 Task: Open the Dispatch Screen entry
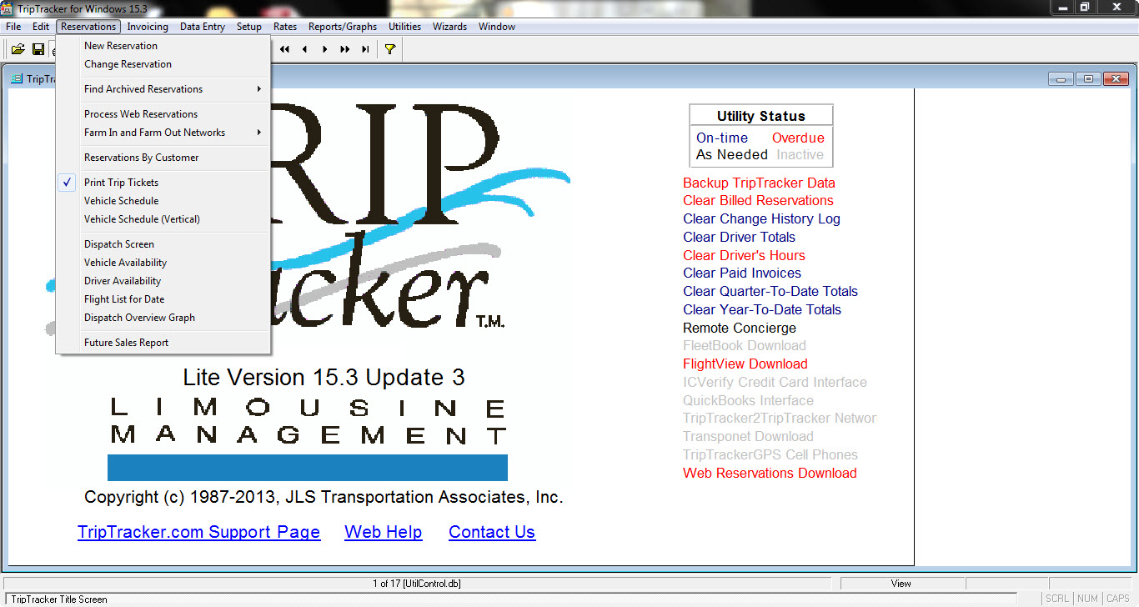(x=163, y=244)
